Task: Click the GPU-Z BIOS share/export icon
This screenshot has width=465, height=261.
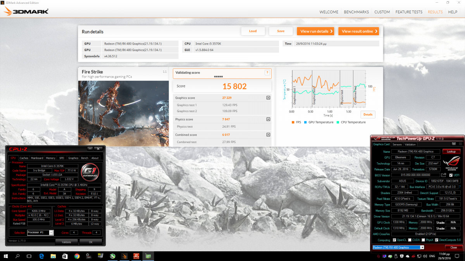Action: (x=444, y=175)
